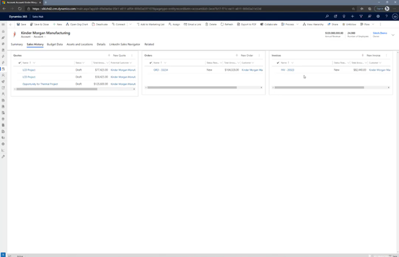
Task: Toggle select-all checkbox in Invoices grid
Action: 278,63
